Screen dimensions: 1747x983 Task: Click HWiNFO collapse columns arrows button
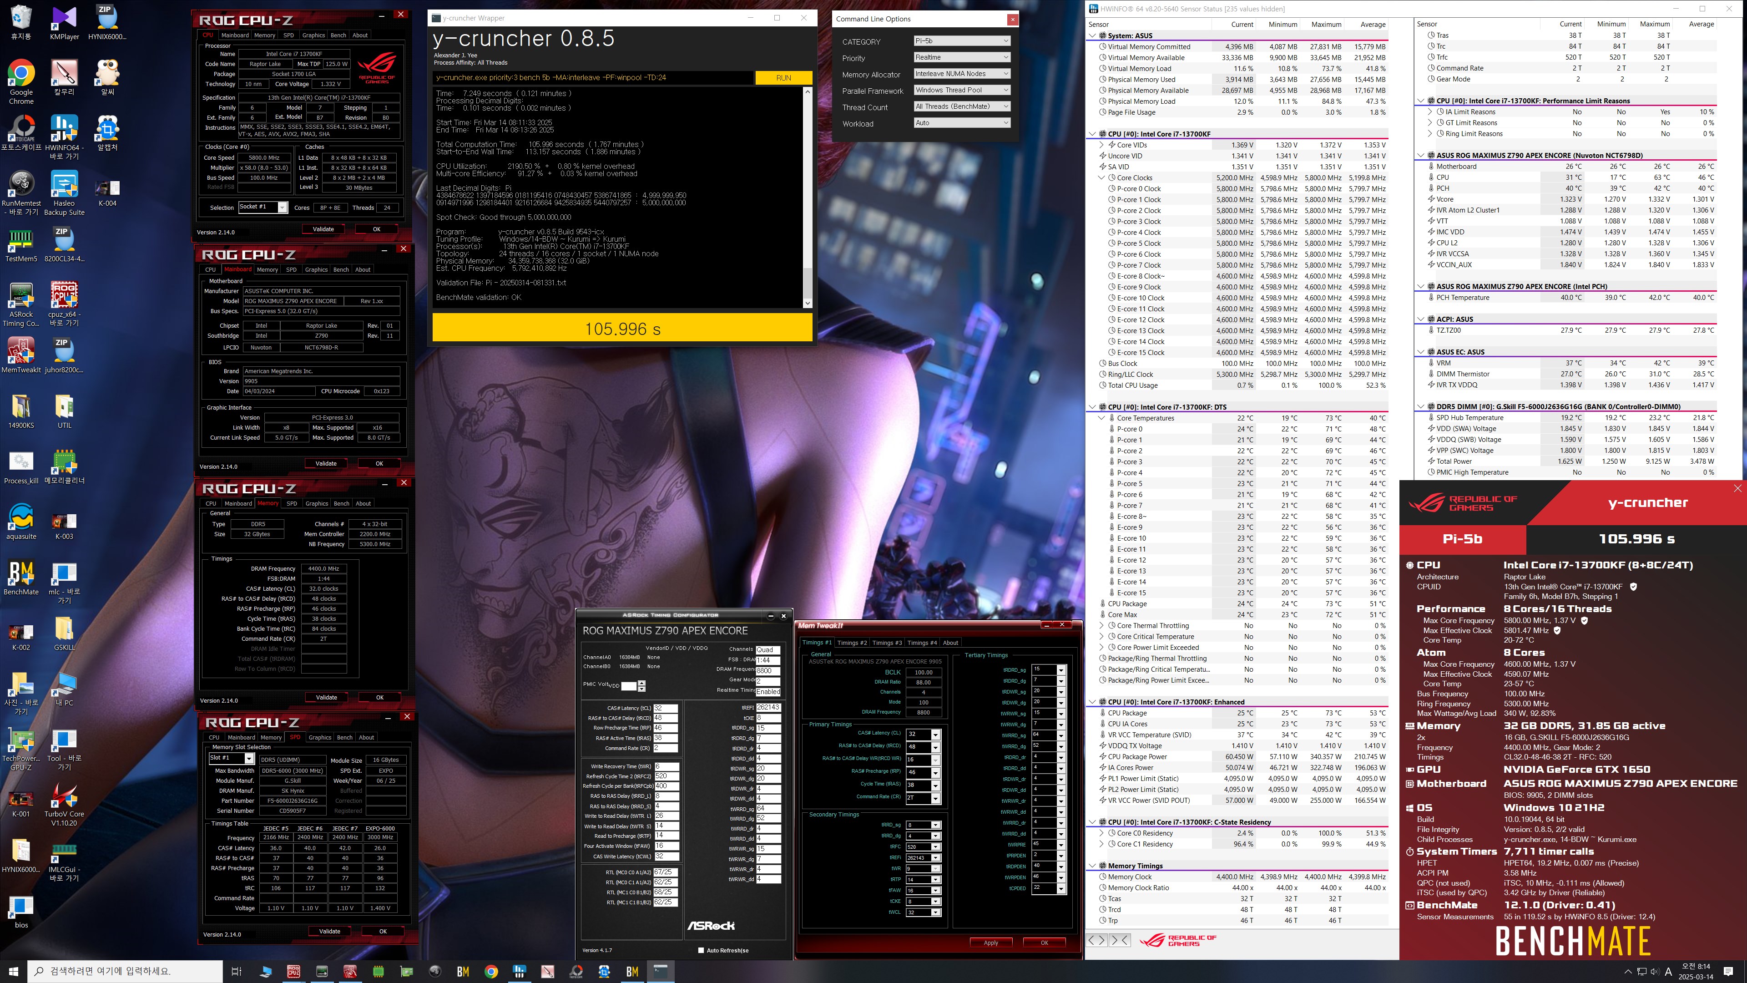[1120, 940]
